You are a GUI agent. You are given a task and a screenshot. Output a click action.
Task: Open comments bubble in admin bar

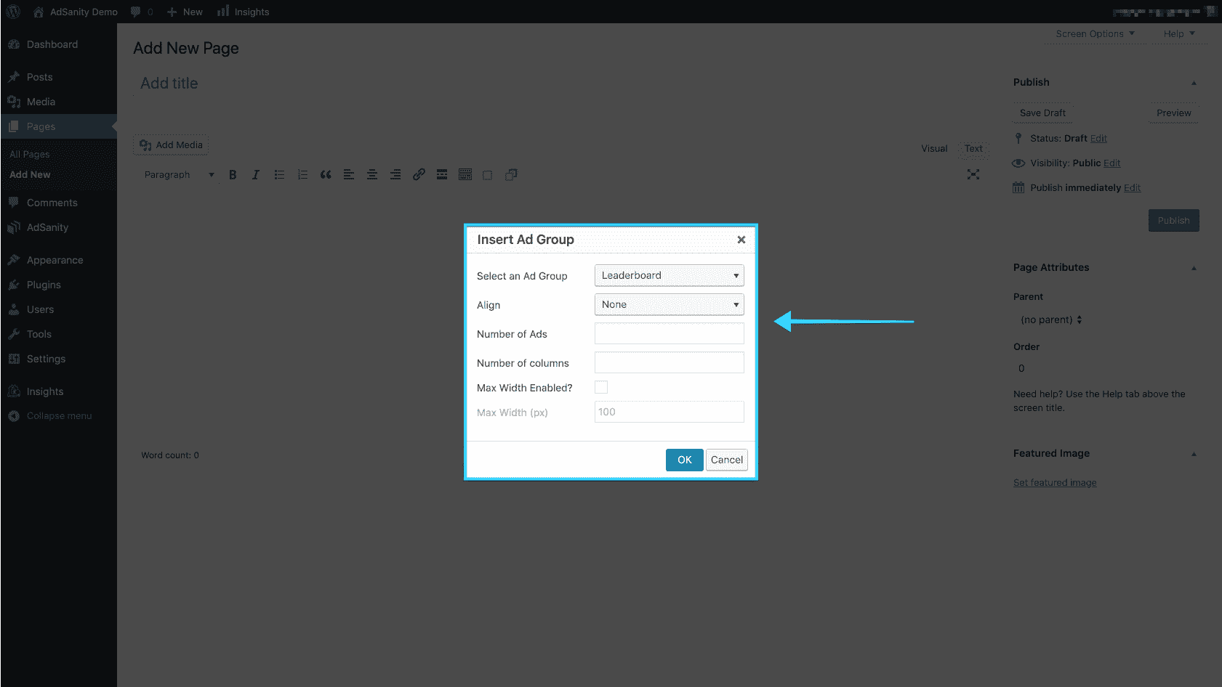pyautogui.click(x=142, y=12)
